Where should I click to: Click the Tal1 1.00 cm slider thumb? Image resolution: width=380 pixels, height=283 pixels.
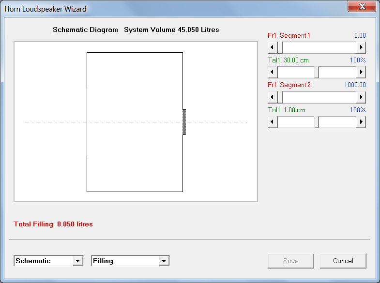(x=317, y=122)
